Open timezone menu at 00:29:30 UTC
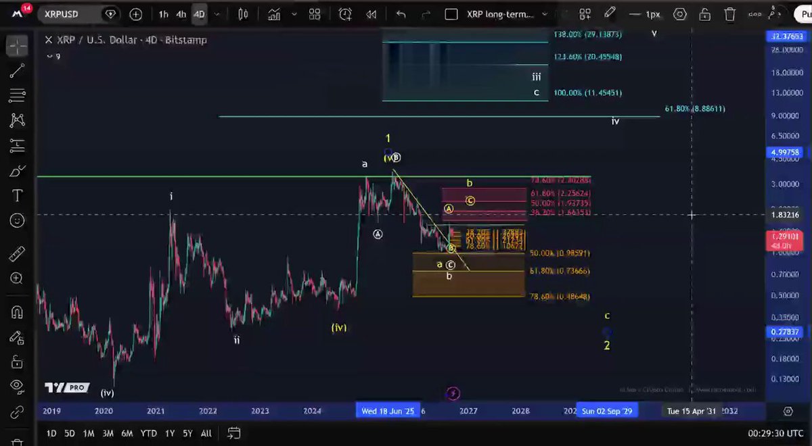 click(x=776, y=433)
